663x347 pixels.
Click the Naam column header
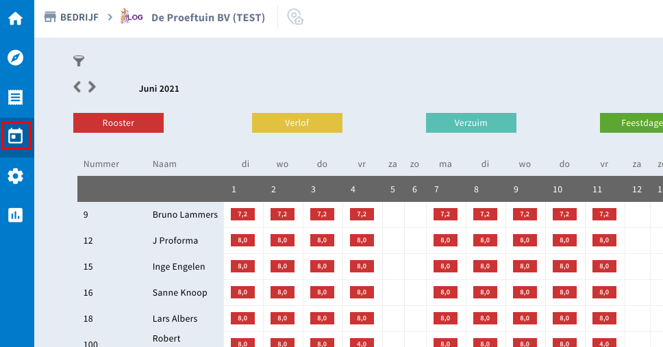(x=164, y=164)
